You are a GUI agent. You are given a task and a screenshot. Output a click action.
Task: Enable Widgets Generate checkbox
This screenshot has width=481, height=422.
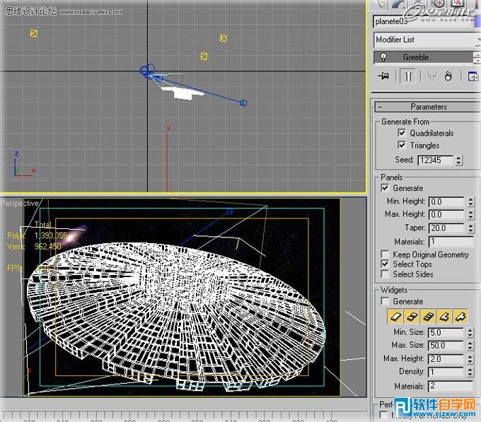coord(385,301)
